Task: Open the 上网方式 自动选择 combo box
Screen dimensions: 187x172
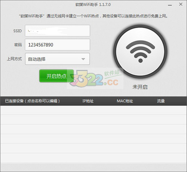Action: (57, 59)
